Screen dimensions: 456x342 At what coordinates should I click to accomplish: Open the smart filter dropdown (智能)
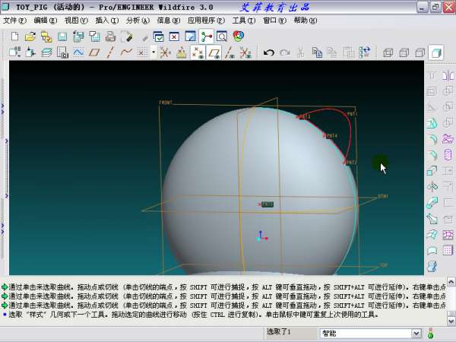(x=416, y=333)
